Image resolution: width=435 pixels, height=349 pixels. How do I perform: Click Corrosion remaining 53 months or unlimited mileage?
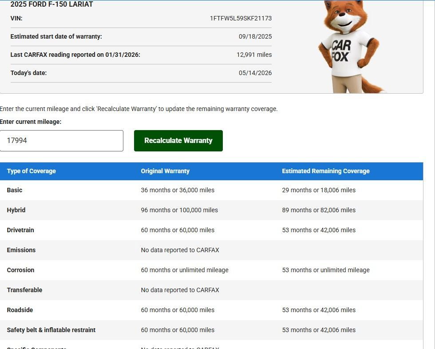[x=326, y=270]
